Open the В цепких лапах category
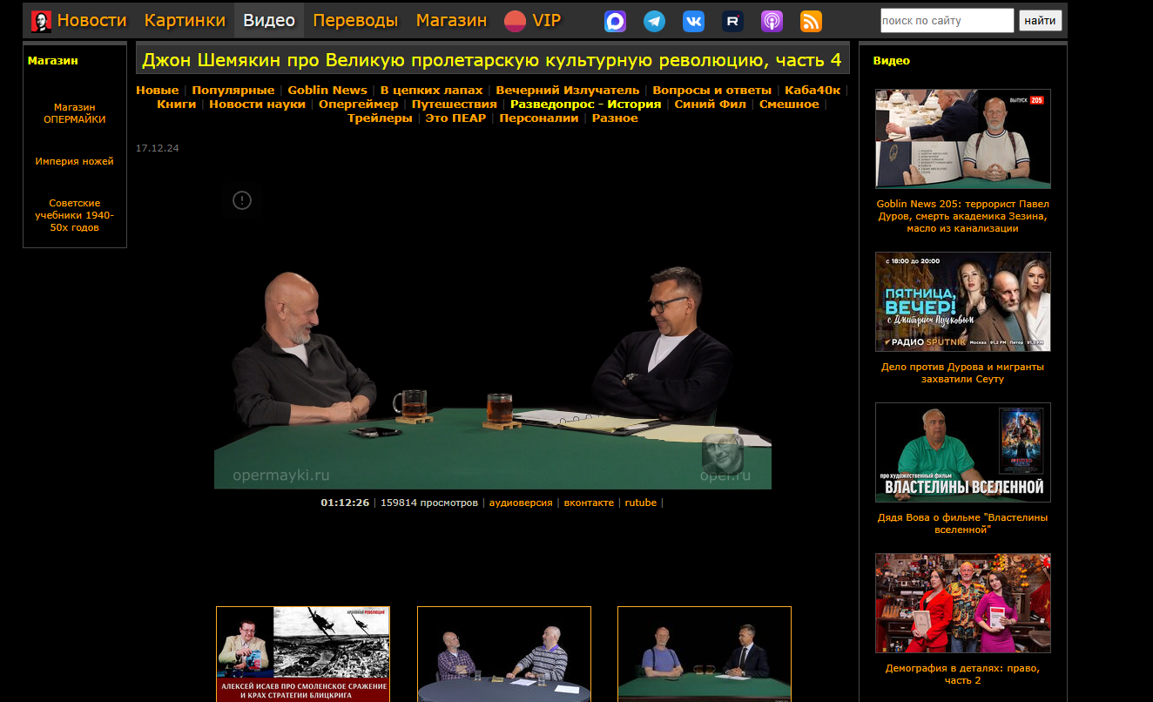The width and height of the screenshot is (1153, 702). point(432,91)
